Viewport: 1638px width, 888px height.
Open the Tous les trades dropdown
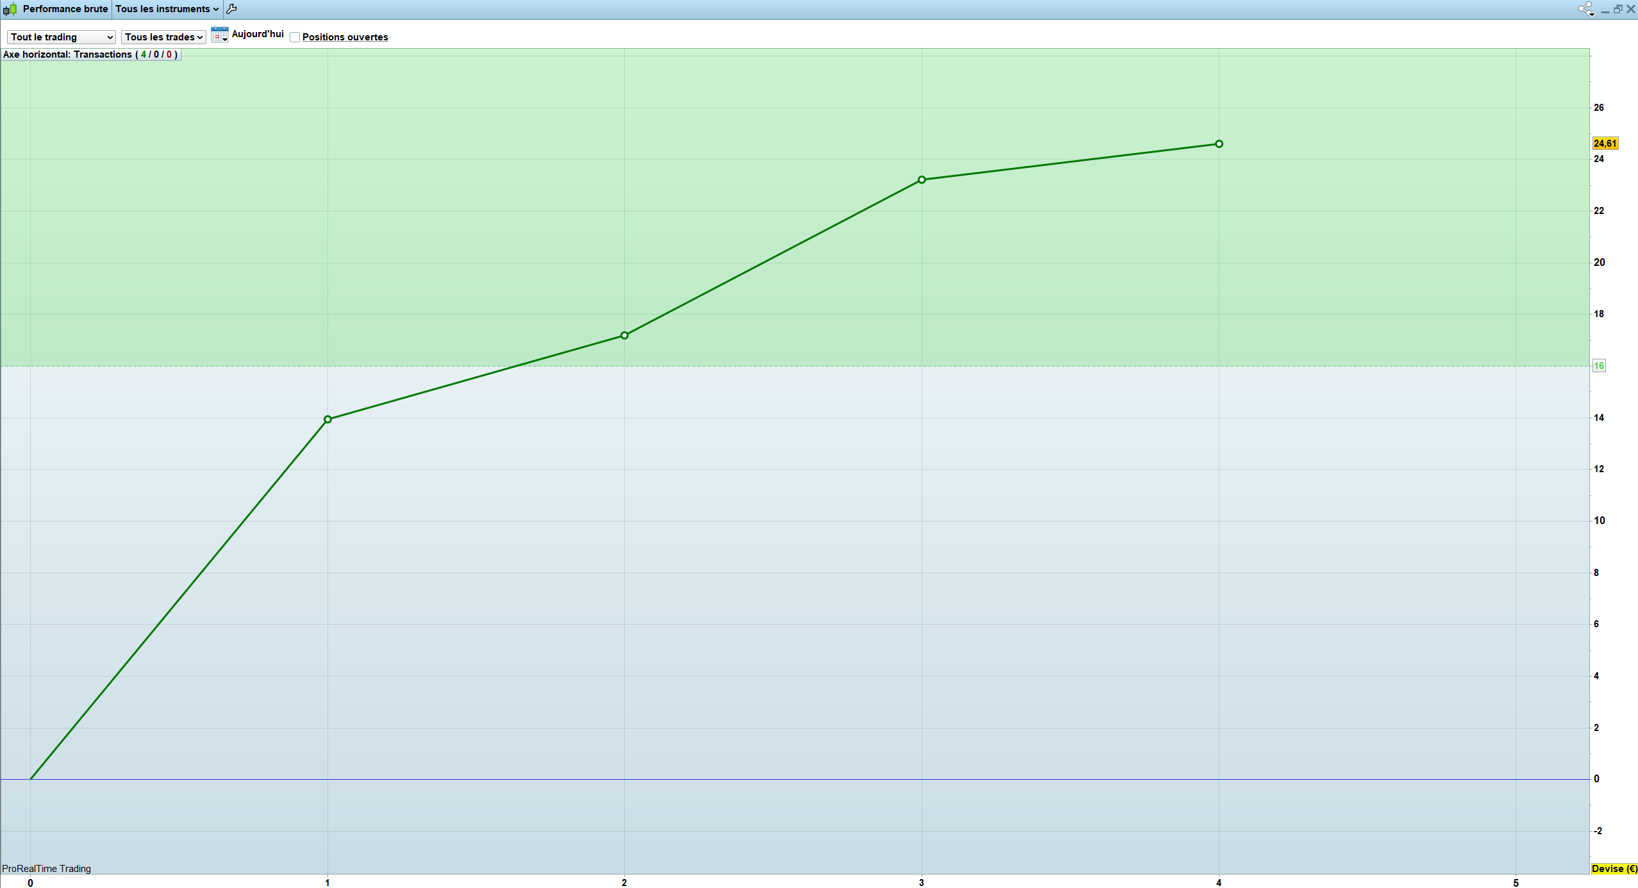point(163,37)
